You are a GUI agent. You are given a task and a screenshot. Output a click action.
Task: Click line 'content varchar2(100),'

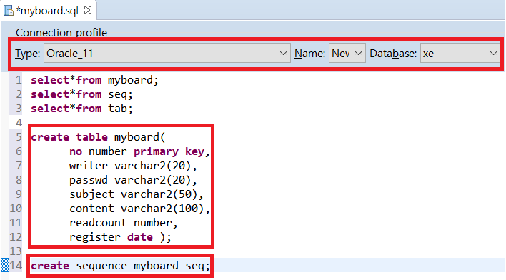pyautogui.click(x=139, y=209)
